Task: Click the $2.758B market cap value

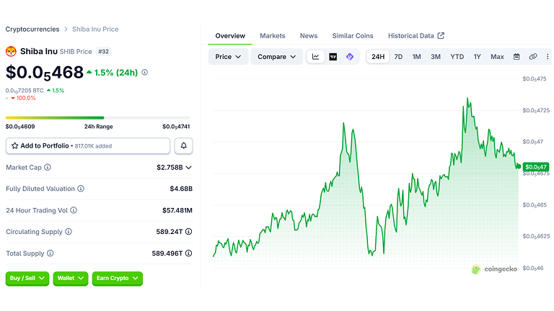Action: (170, 168)
